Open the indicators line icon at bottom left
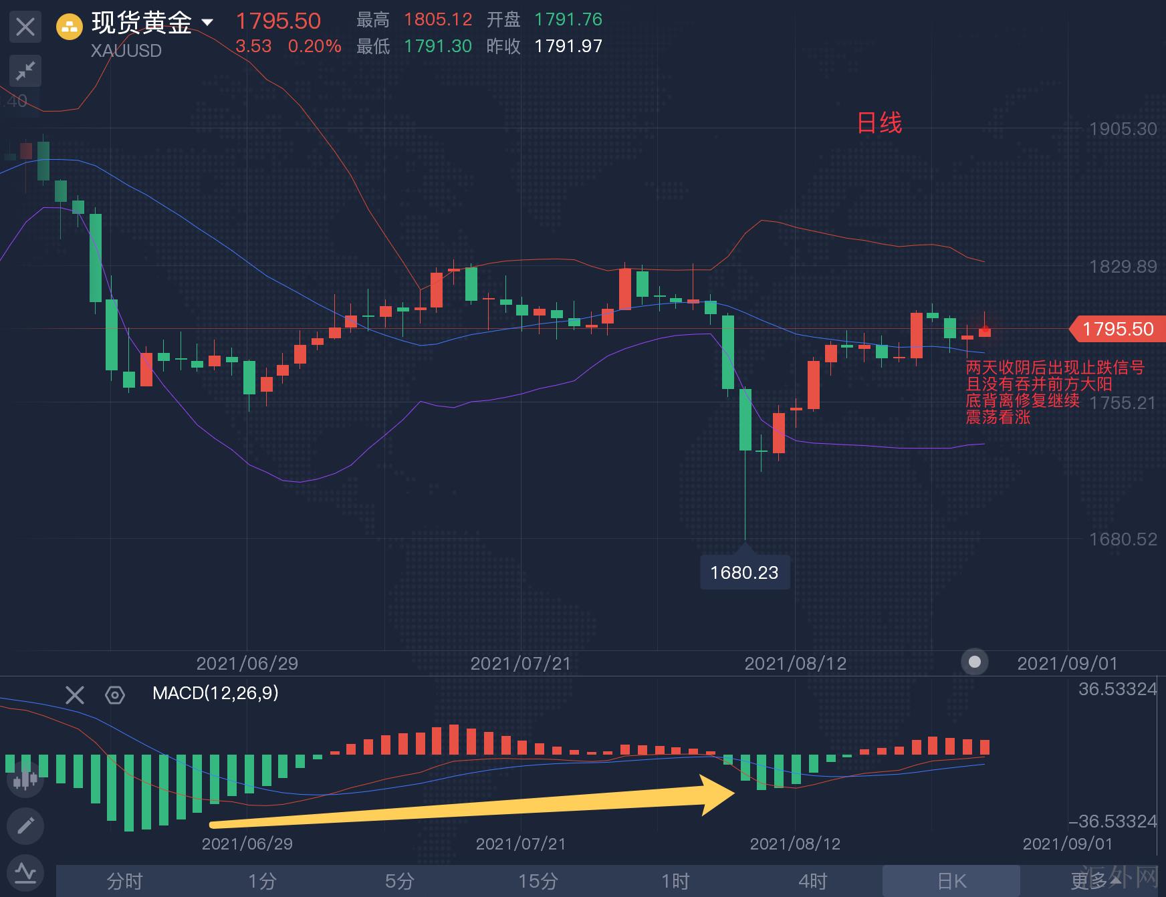Image resolution: width=1166 pixels, height=897 pixels. coord(25,872)
